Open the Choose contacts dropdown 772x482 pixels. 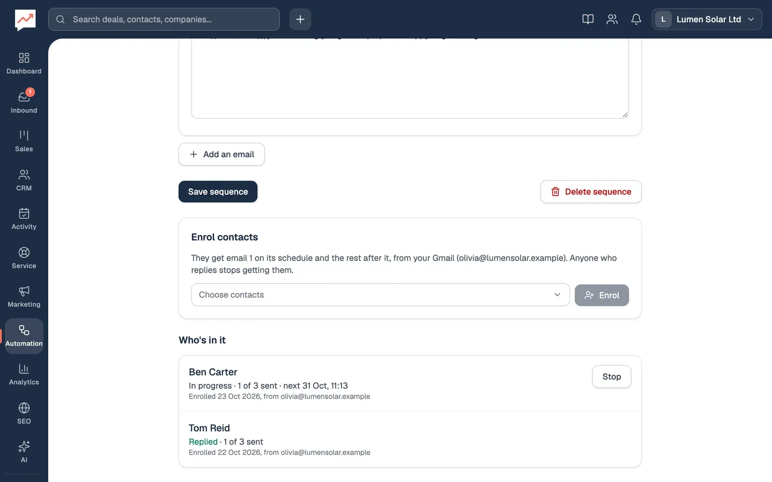click(380, 295)
